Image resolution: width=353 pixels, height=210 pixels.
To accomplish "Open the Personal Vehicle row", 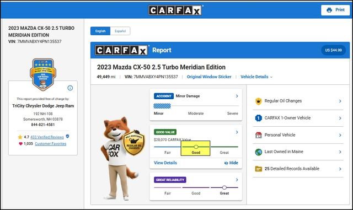I will (x=298, y=135).
